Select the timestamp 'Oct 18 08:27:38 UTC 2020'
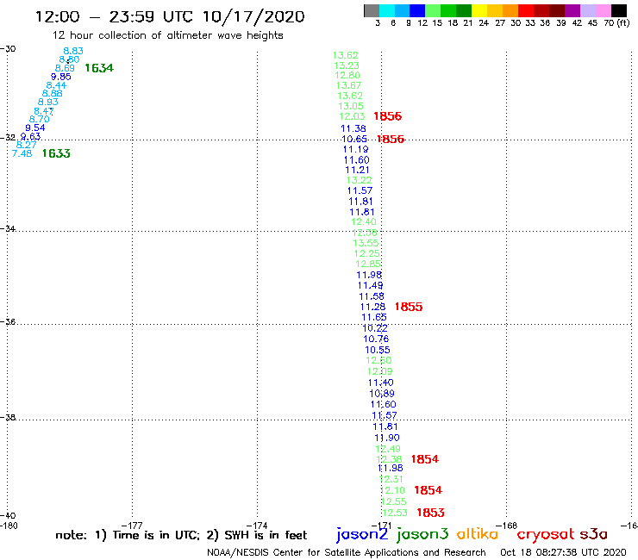638x560 pixels. pos(563,552)
